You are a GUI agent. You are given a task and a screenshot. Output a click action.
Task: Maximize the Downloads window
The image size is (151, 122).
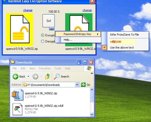click(x=85, y=62)
